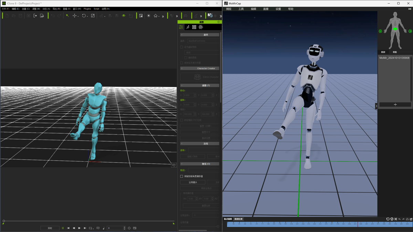Toggle the green eye visibility icon
The image size is (413, 232).
tap(124, 16)
